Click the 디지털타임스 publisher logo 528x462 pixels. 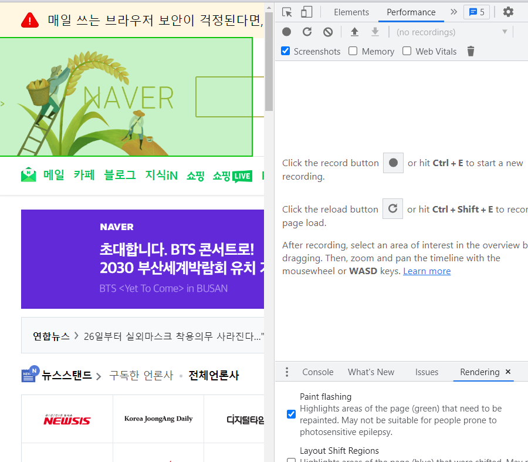point(245,420)
